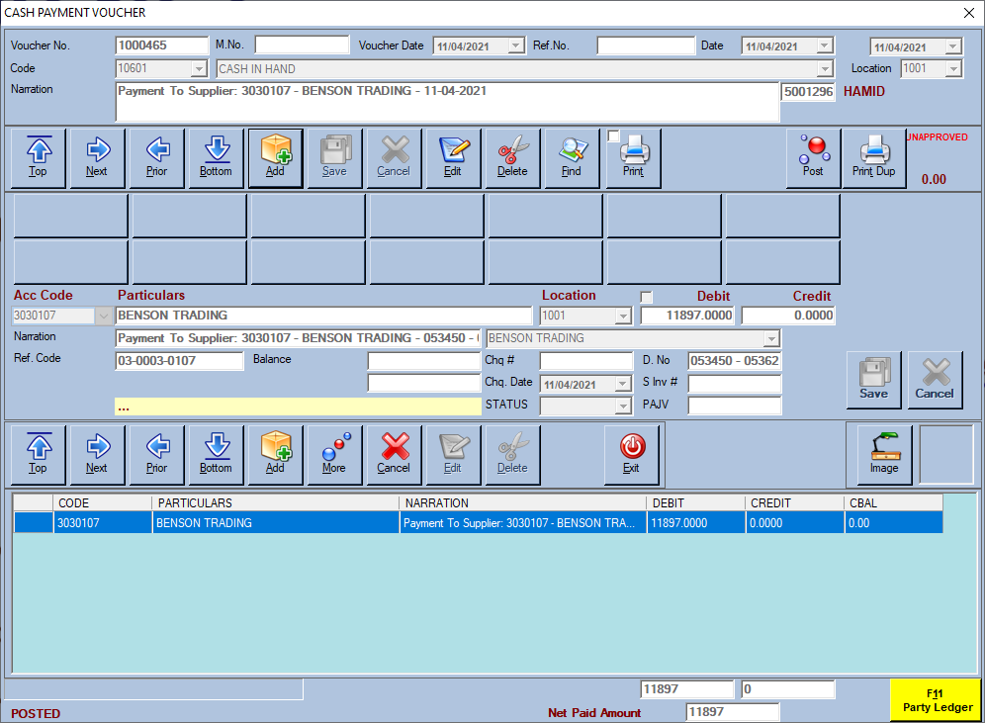Add a new voucher from upper toolbar
Viewport: 985px width, 723px height.
tap(275, 158)
